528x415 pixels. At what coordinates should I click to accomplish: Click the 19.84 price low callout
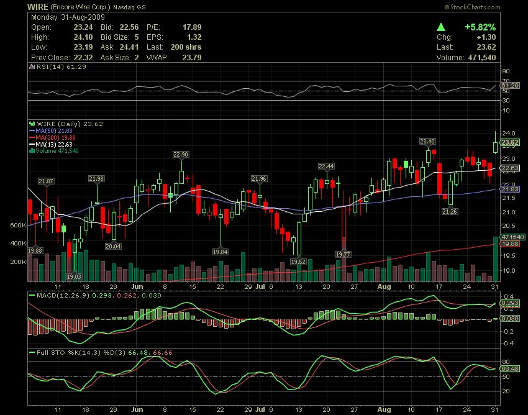pos(220,252)
